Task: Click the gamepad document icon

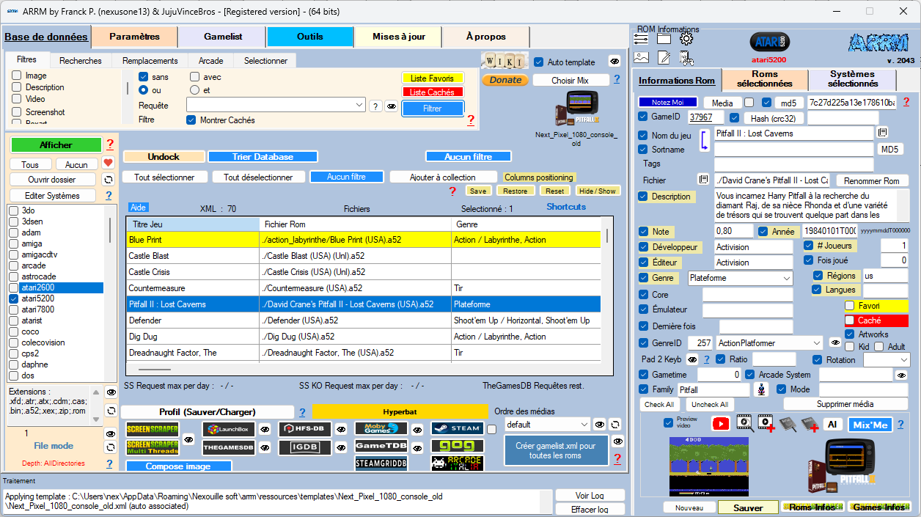Action: click(x=686, y=57)
